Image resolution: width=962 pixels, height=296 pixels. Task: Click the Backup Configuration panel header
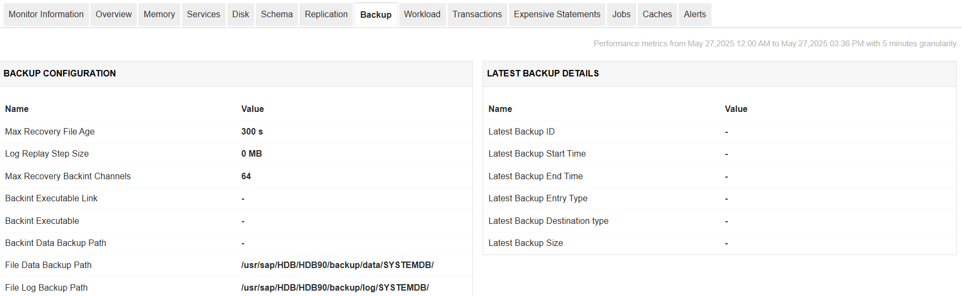60,74
